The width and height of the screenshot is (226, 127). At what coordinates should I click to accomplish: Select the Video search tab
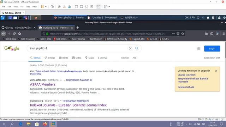tap(77, 58)
